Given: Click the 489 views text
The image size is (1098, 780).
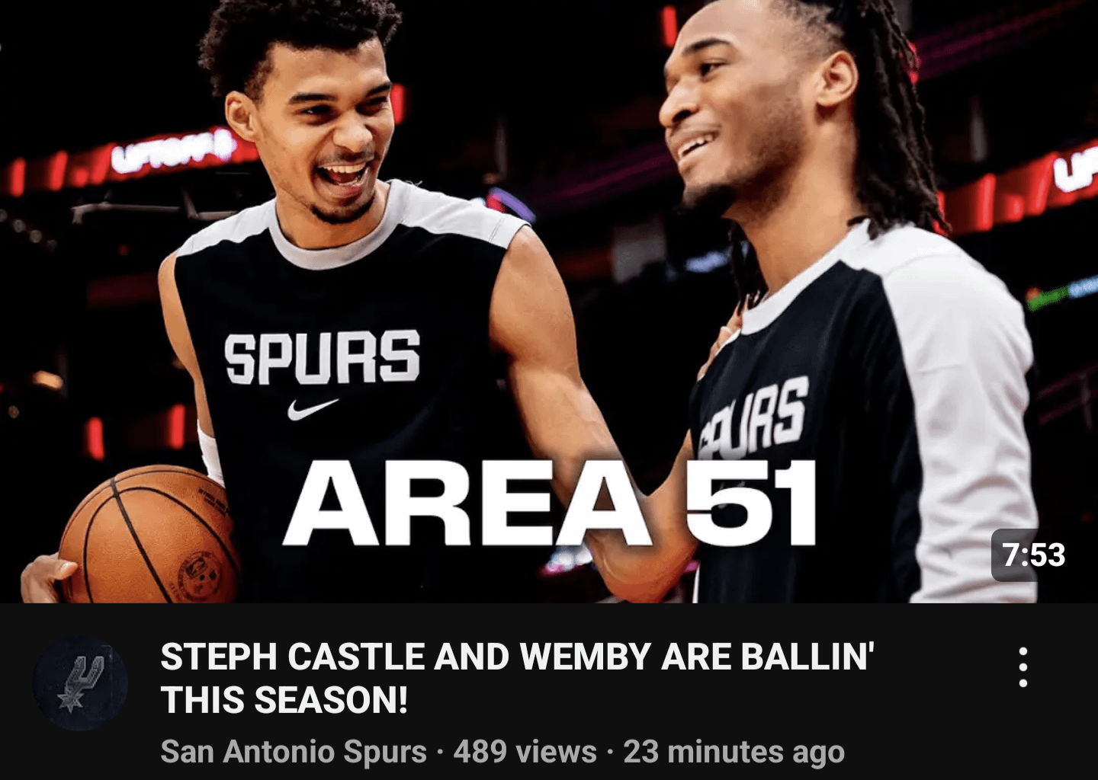Looking at the screenshot, I should 525,752.
